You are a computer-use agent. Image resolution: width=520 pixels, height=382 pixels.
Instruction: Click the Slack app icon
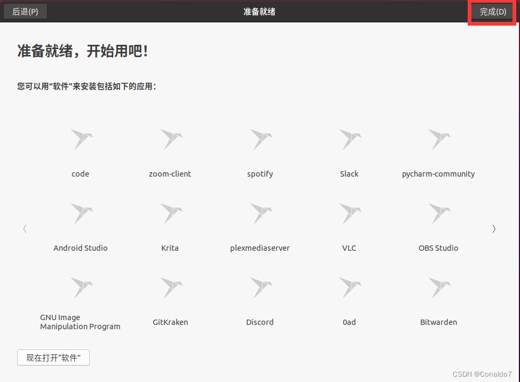point(350,139)
